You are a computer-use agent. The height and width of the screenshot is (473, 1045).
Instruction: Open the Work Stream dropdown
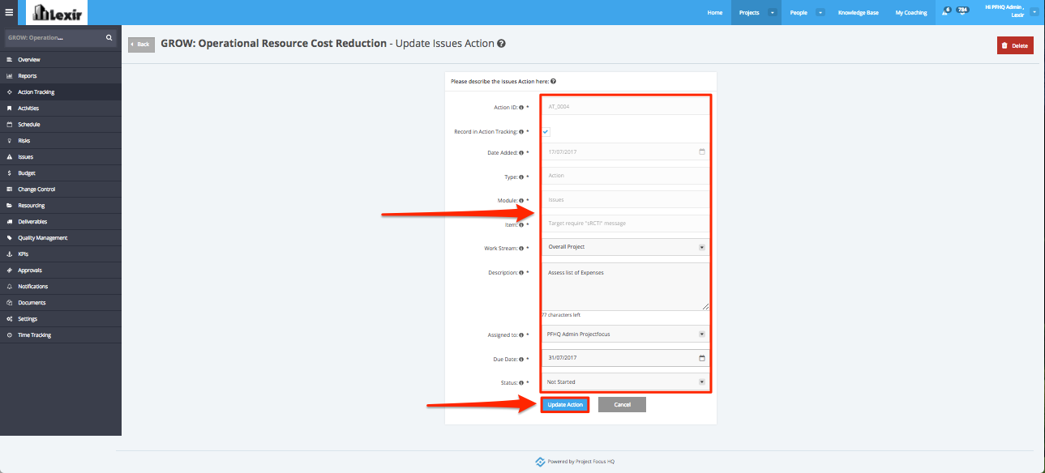point(625,247)
